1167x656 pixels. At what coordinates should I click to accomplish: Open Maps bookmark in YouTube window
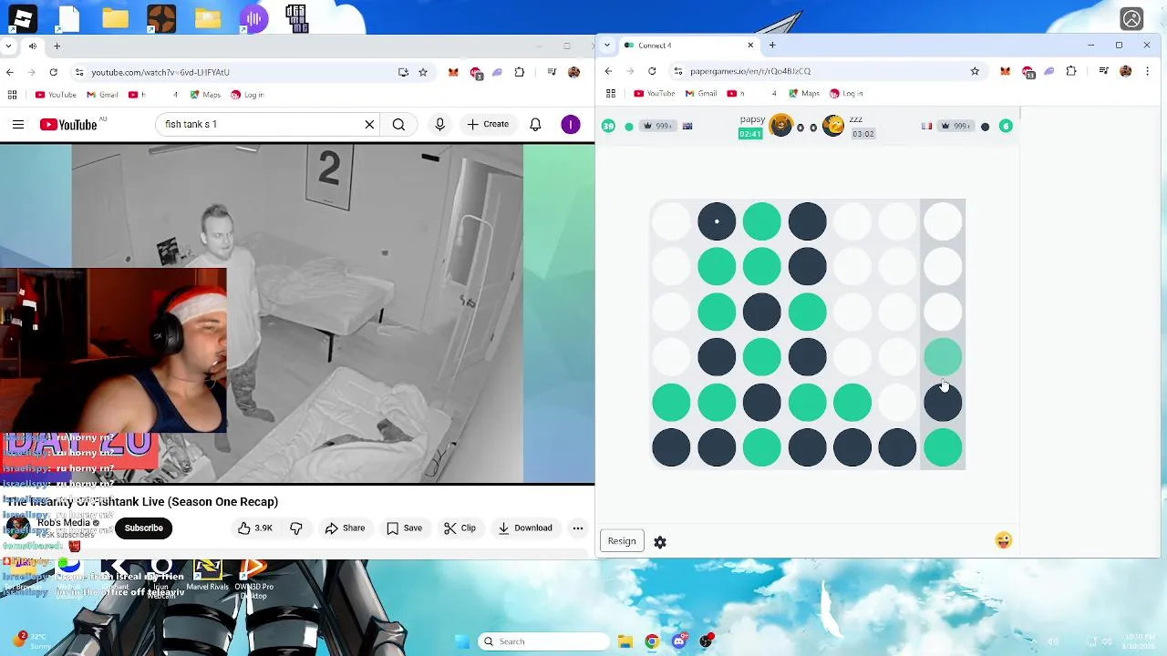(x=205, y=95)
